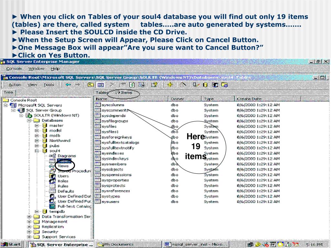Open the Window menu
This screenshot has width=331, height=248.
tap(36, 68)
